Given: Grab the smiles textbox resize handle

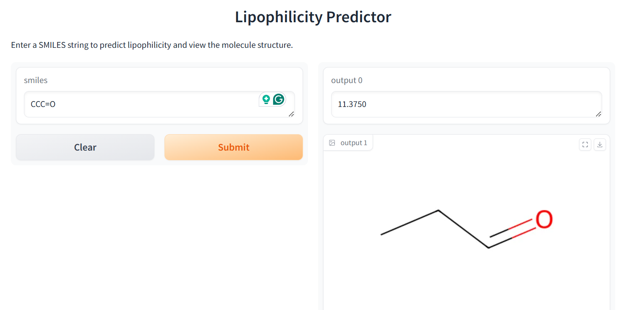Looking at the screenshot, I should coord(291,114).
